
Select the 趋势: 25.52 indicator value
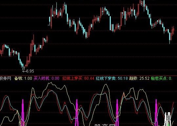(x=139, y=78)
